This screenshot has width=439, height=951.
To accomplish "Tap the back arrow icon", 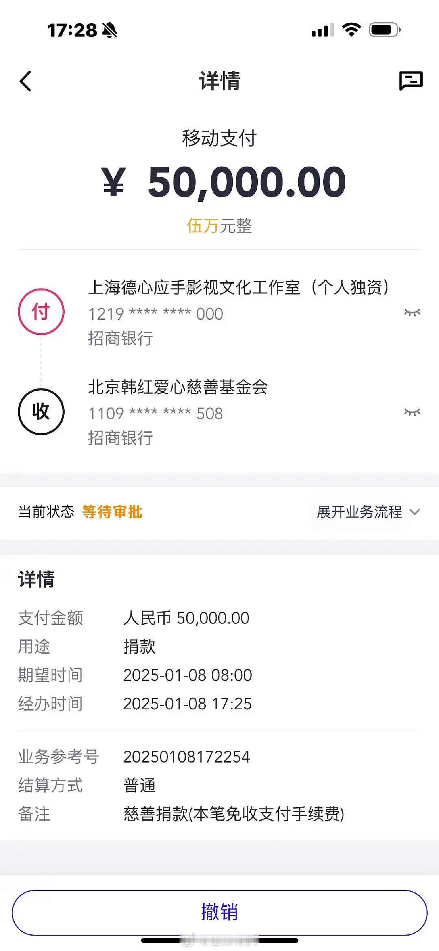I will (x=25, y=81).
